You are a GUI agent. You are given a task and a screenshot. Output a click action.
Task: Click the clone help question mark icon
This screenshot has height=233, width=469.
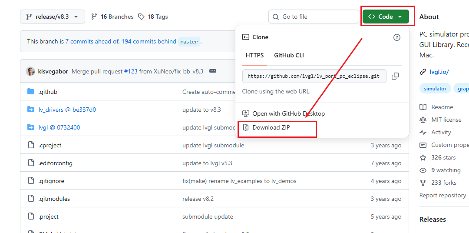pyautogui.click(x=396, y=37)
